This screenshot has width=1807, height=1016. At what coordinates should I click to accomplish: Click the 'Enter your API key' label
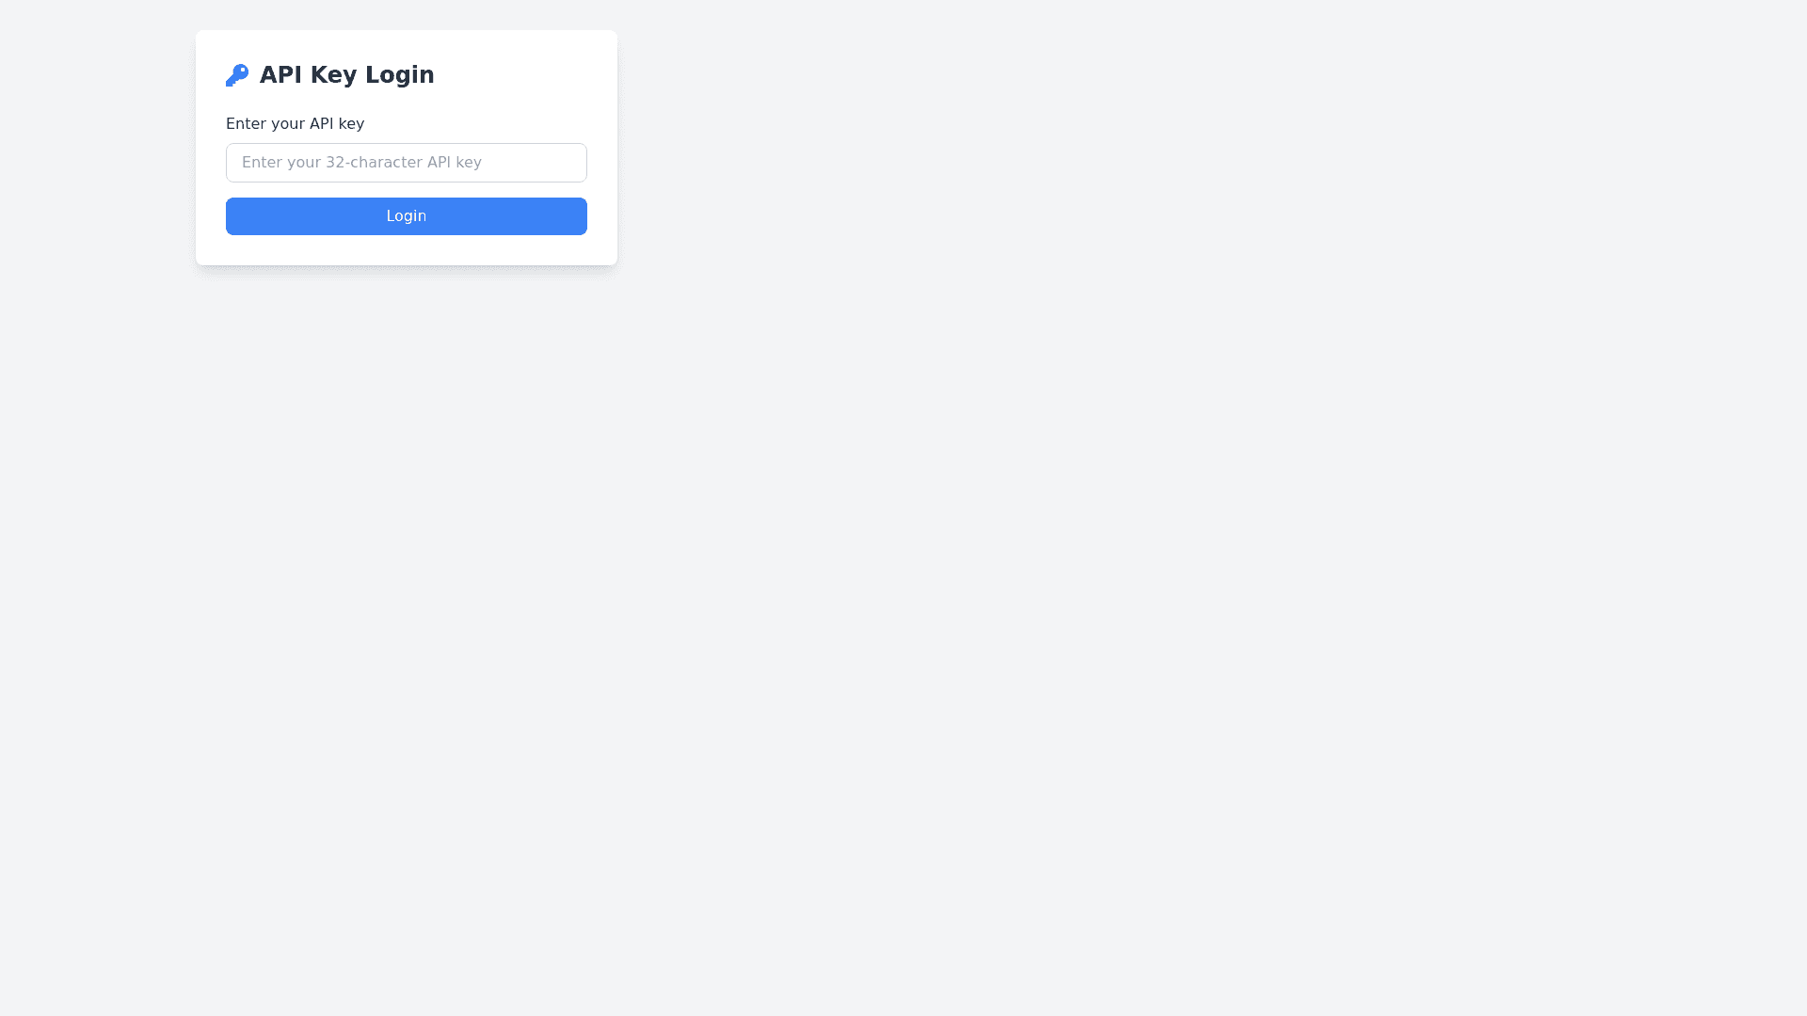coord(295,124)
